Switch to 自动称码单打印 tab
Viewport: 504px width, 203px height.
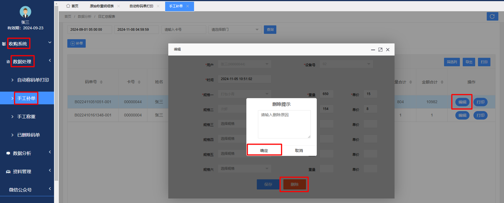tap(141, 6)
